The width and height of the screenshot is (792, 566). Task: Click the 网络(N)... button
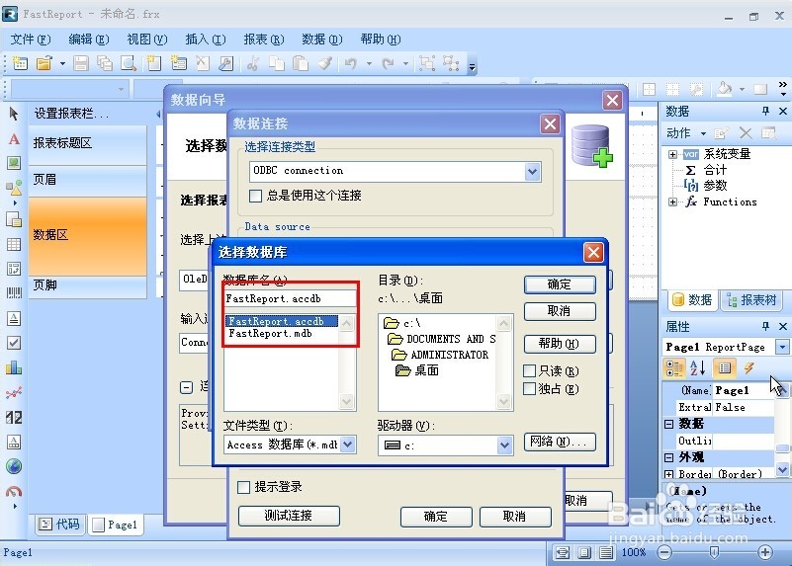pos(560,442)
